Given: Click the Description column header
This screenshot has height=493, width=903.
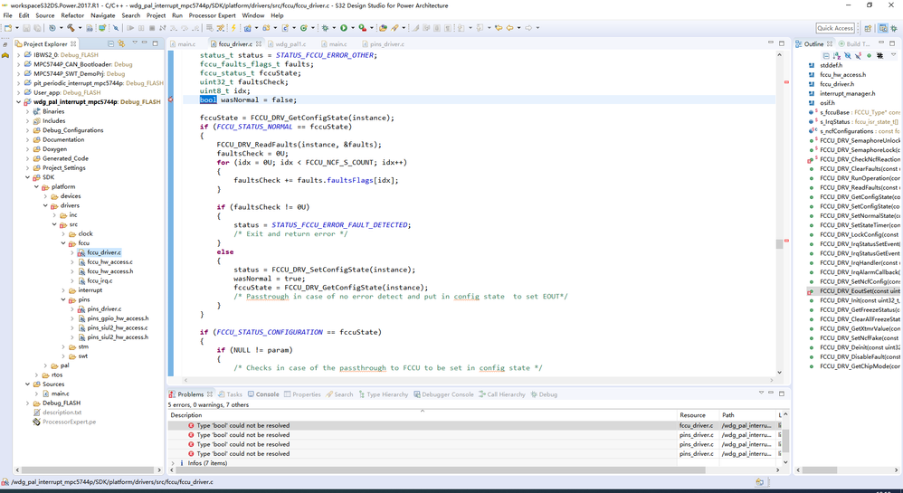Looking at the screenshot, I should click(x=423, y=415).
